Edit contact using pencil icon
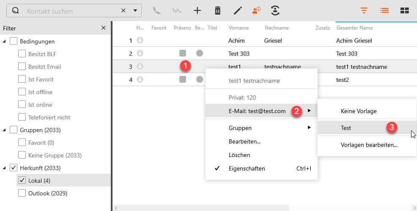This screenshot has height=211, width=417. point(238,11)
